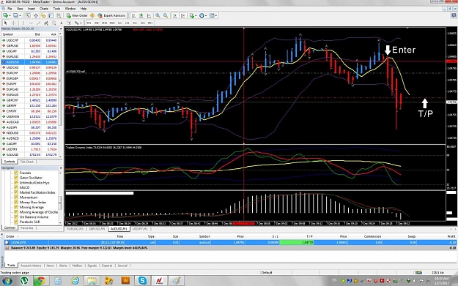Viewport: 458px width, 286px height.
Task: Select the Equidistant Channel tool
Action: point(46,23)
